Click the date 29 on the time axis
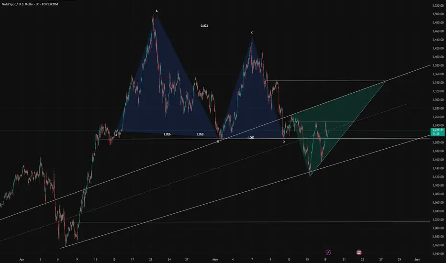The height and width of the screenshot is (263, 446). [399, 260]
